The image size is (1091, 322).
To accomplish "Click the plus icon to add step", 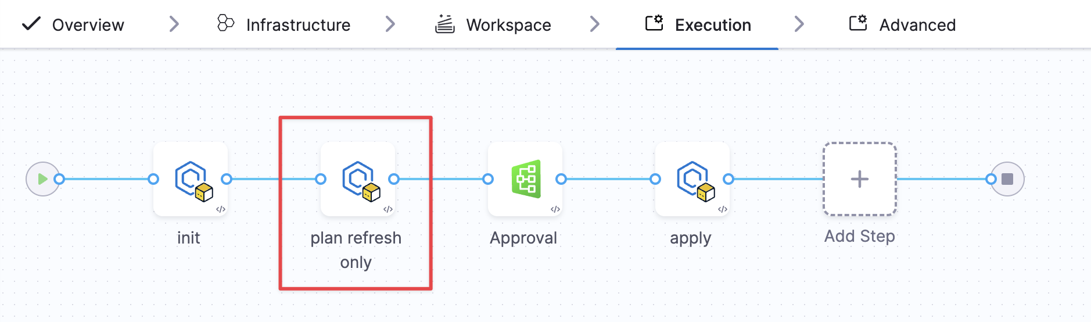I will [860, 179].
